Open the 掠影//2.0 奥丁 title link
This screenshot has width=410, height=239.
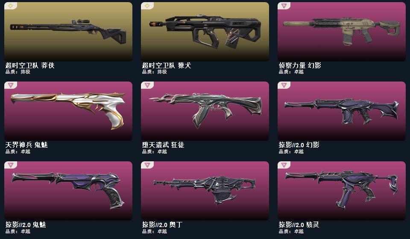(x=162, y=224)
